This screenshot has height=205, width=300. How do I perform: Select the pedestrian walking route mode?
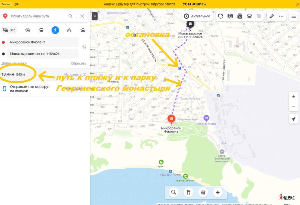(55, 30)
